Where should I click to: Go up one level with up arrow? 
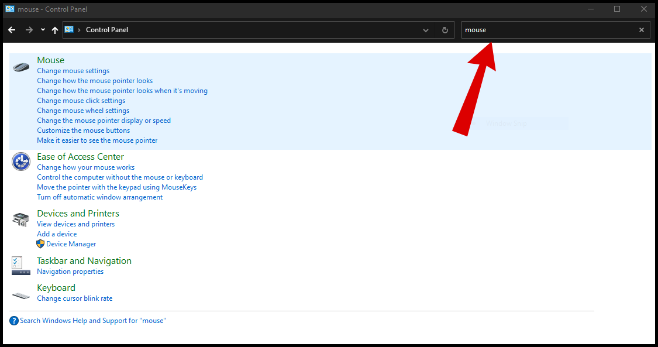click(55, 30)
